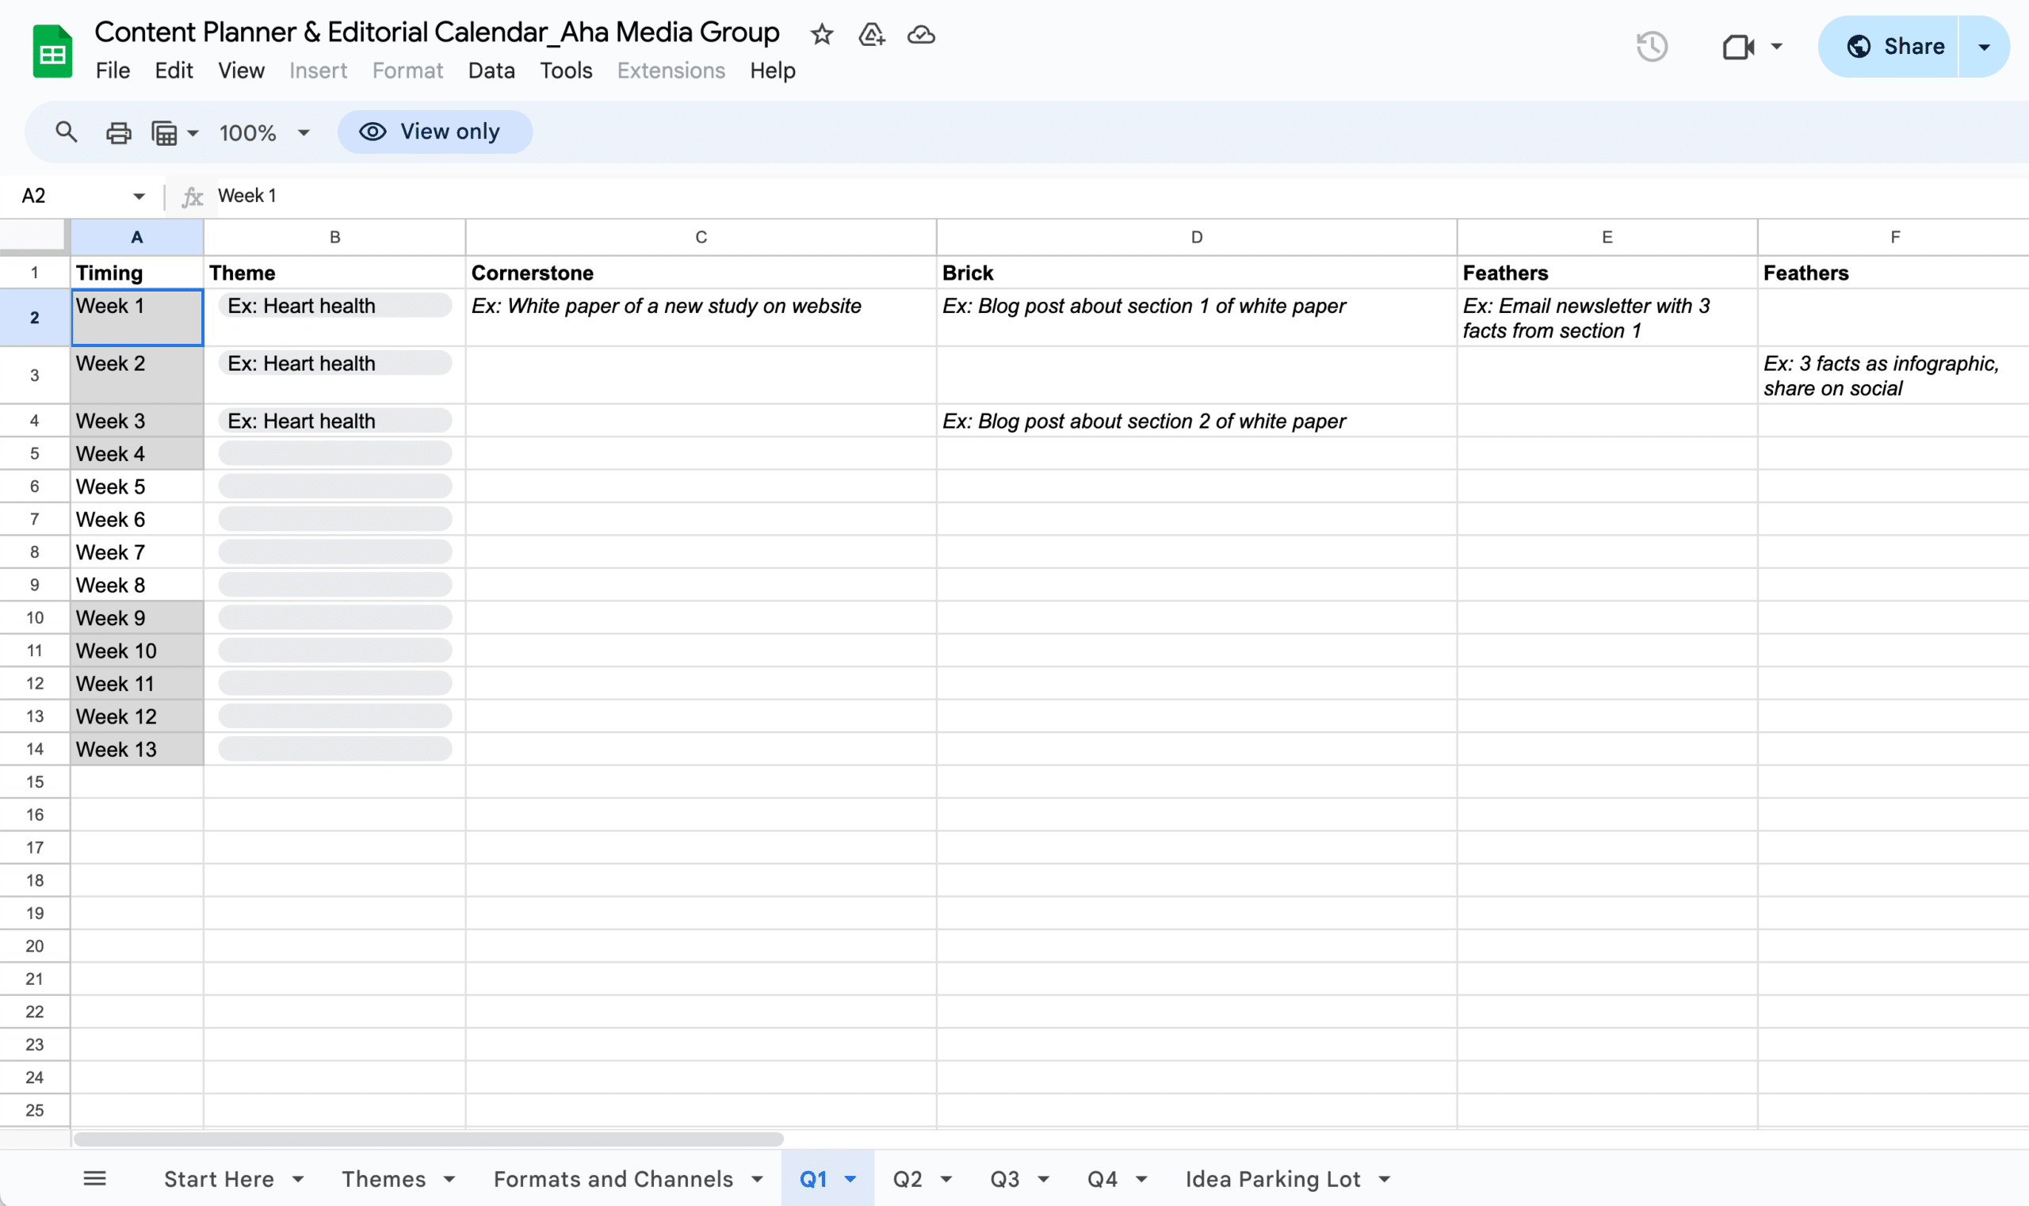This screenshot has height=1206, width=2029.
Task: Switch to the Formats and Channels tab
Action: tap(613, 1179)
